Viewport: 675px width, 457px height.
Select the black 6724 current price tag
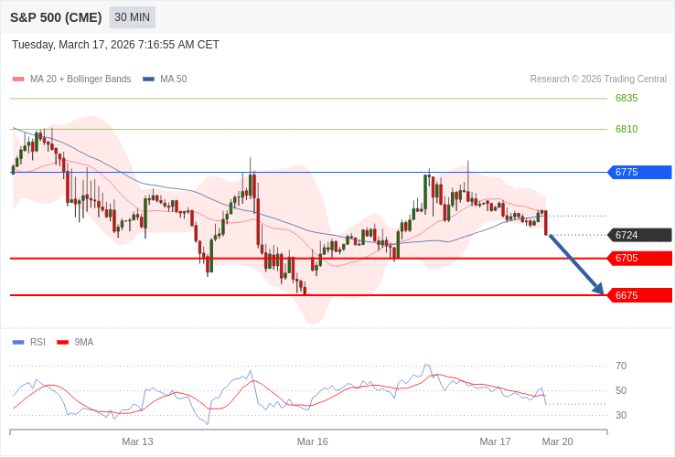639,235
